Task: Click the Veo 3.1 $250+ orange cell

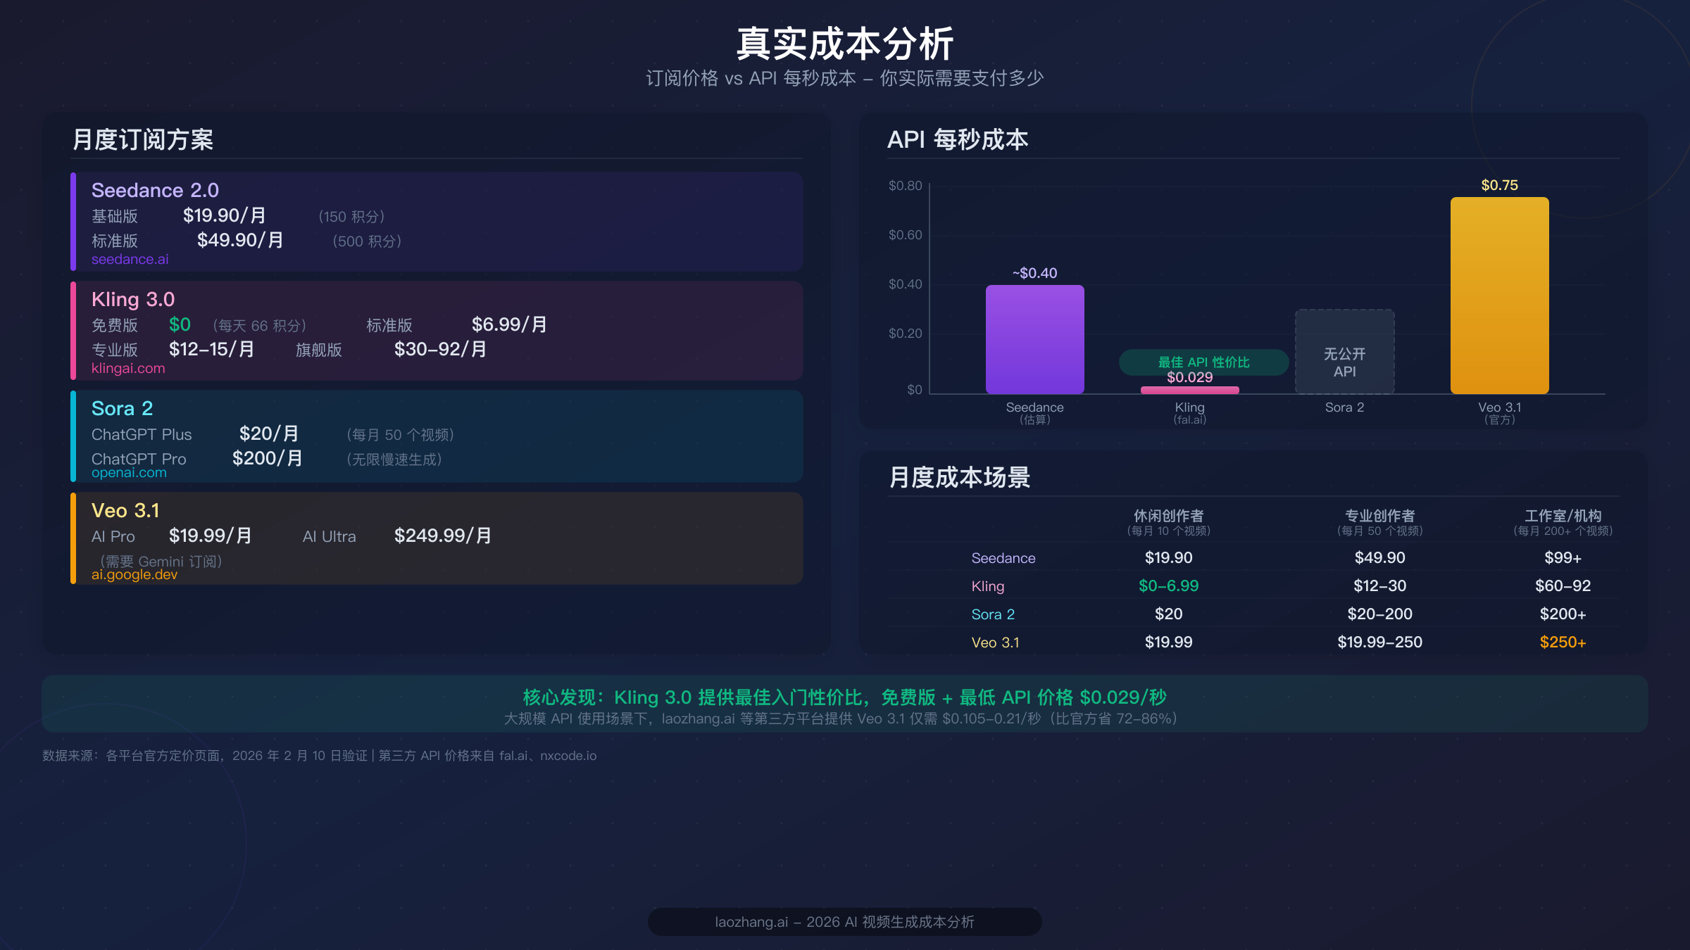Action: click(x=1563, y=642)
